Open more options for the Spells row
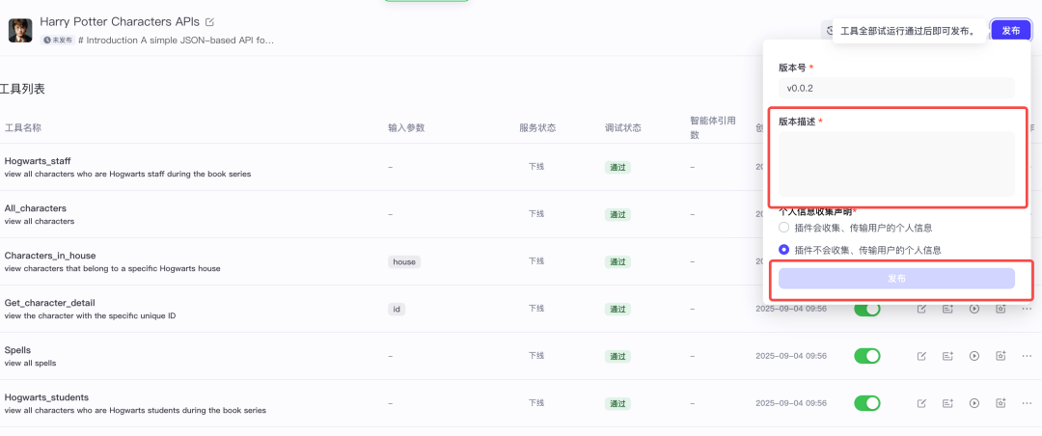The image size is (1042, 436). 1027,356
